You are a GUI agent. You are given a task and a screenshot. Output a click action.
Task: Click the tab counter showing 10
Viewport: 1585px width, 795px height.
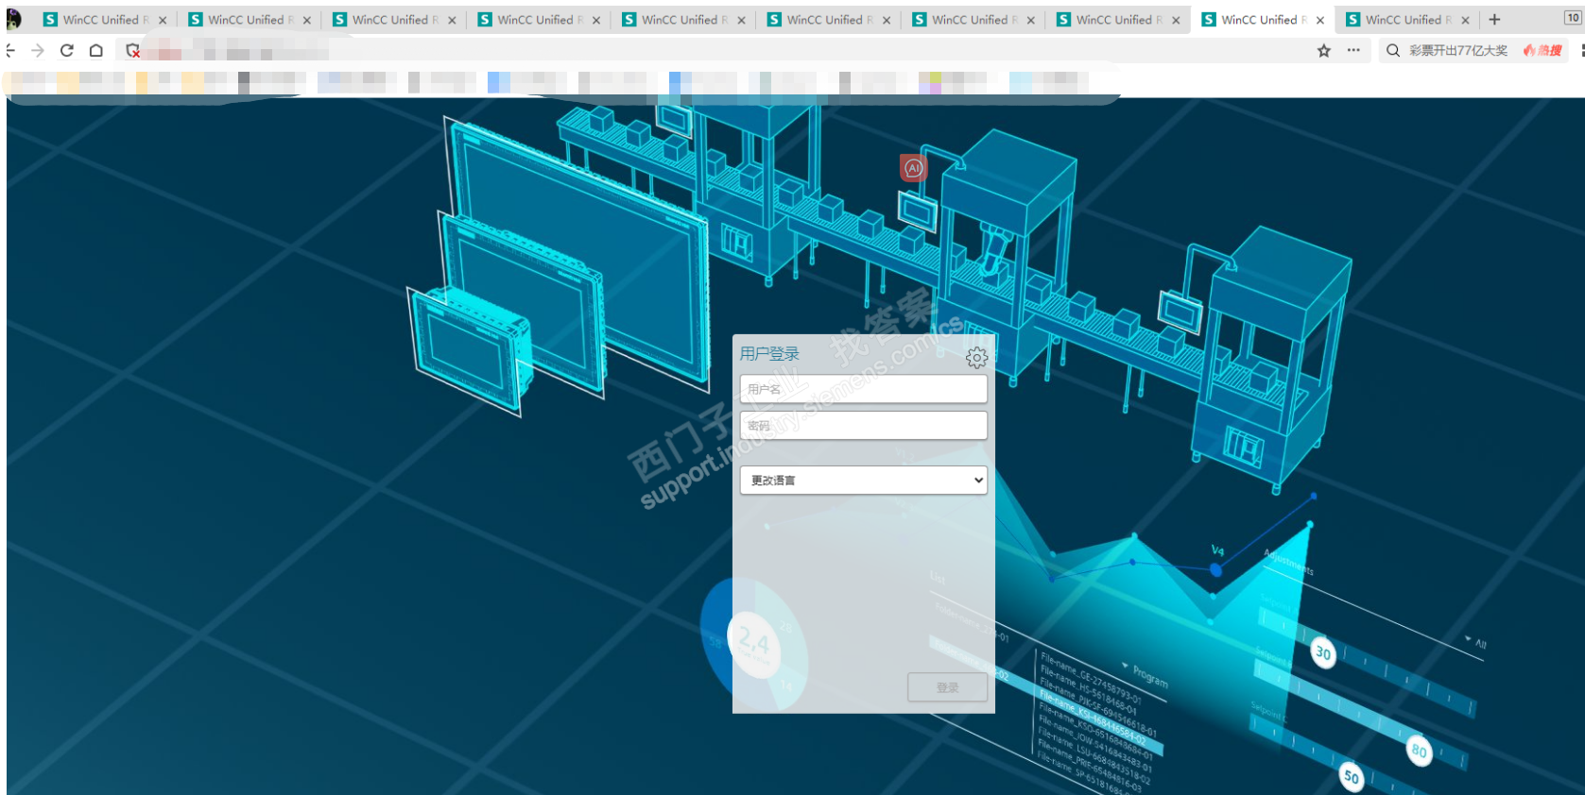[x=1573, y=17]
